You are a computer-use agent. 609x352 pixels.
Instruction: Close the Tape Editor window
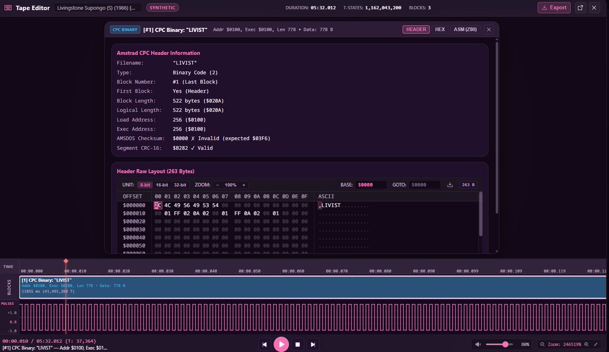pos(594,8)
